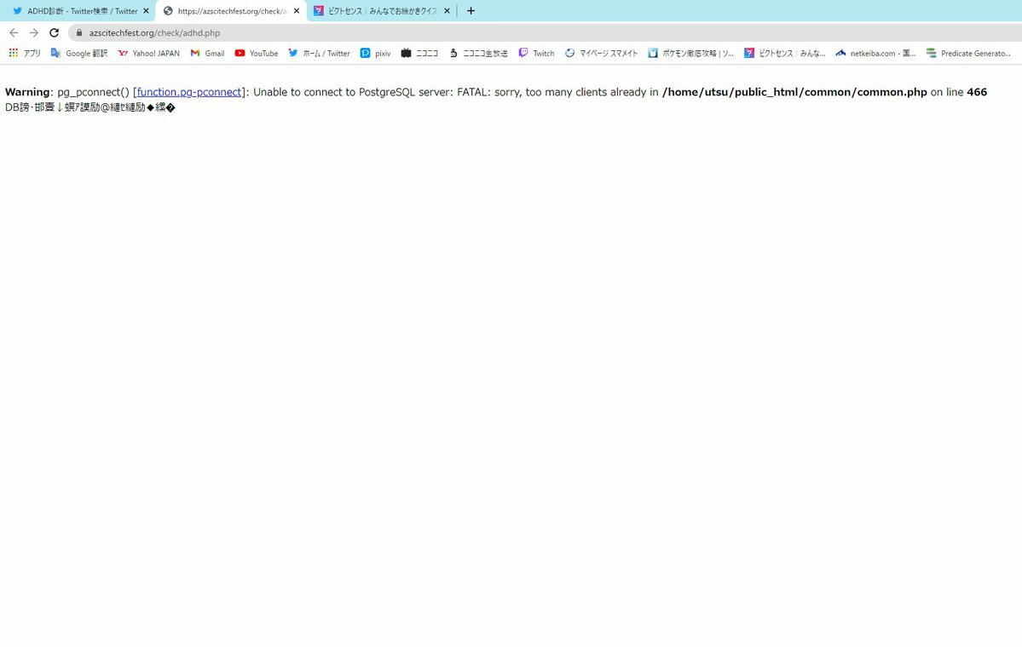The height and width of the screenshot is (647, 1022).
Task: Close the ADHD診断 Twitter search tab
Action: pyautogui.click(x=146, y=11)
